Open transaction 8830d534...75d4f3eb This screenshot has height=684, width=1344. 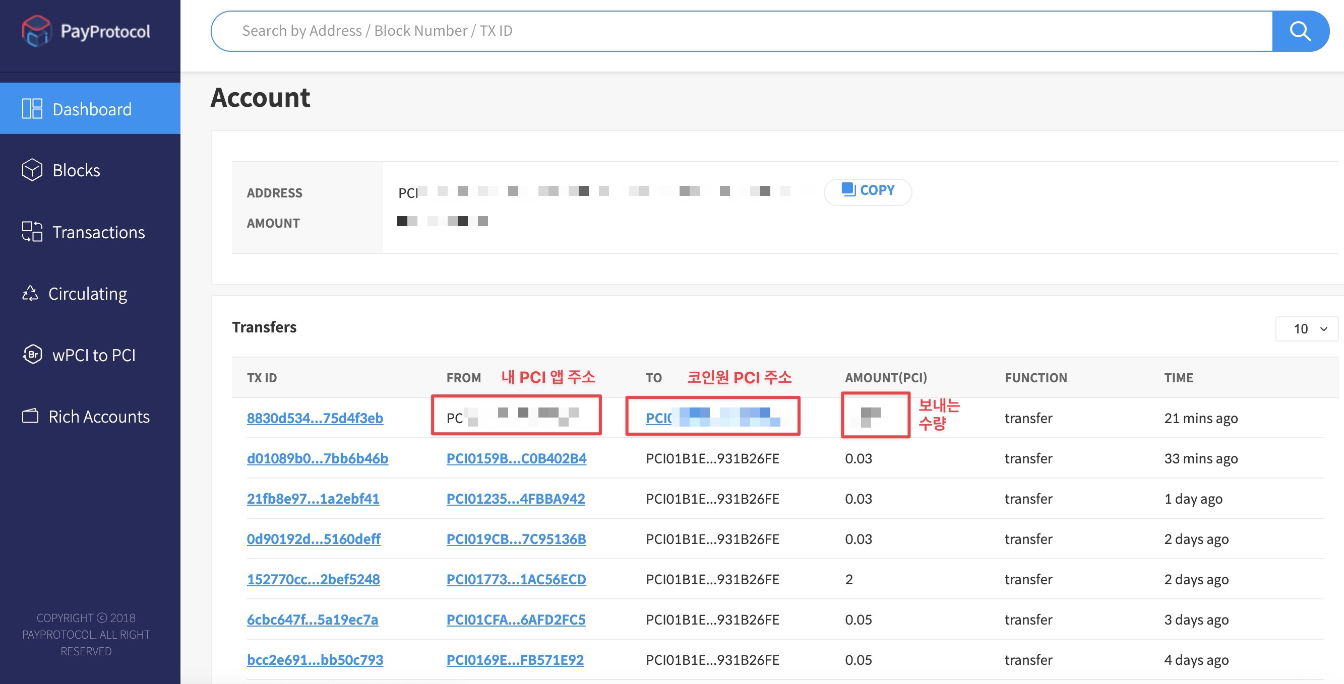coord(315,418)
